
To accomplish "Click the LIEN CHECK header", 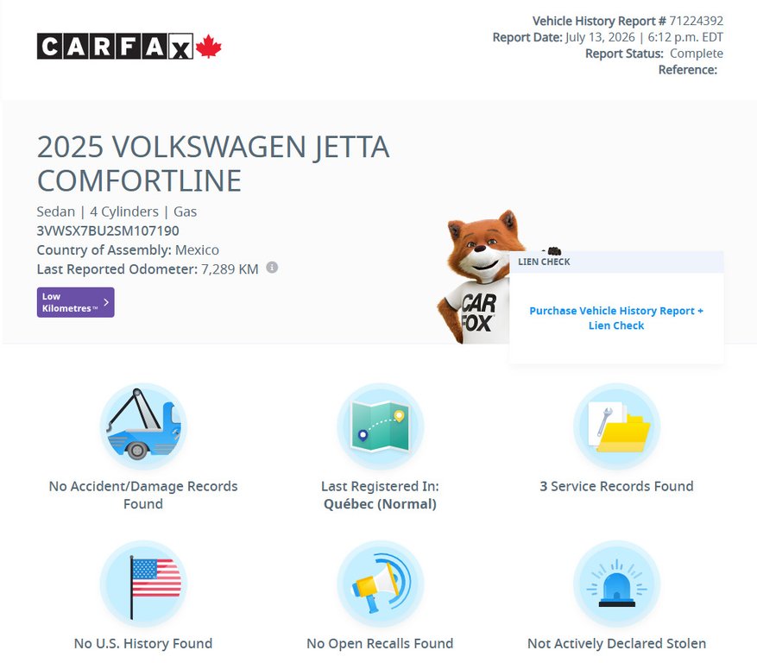I will (x=616, y=262).
